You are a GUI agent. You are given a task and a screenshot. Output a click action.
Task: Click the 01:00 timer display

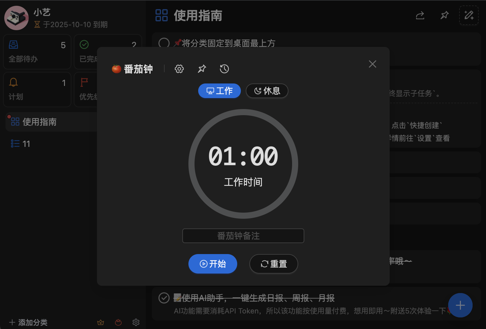point(243,156)
